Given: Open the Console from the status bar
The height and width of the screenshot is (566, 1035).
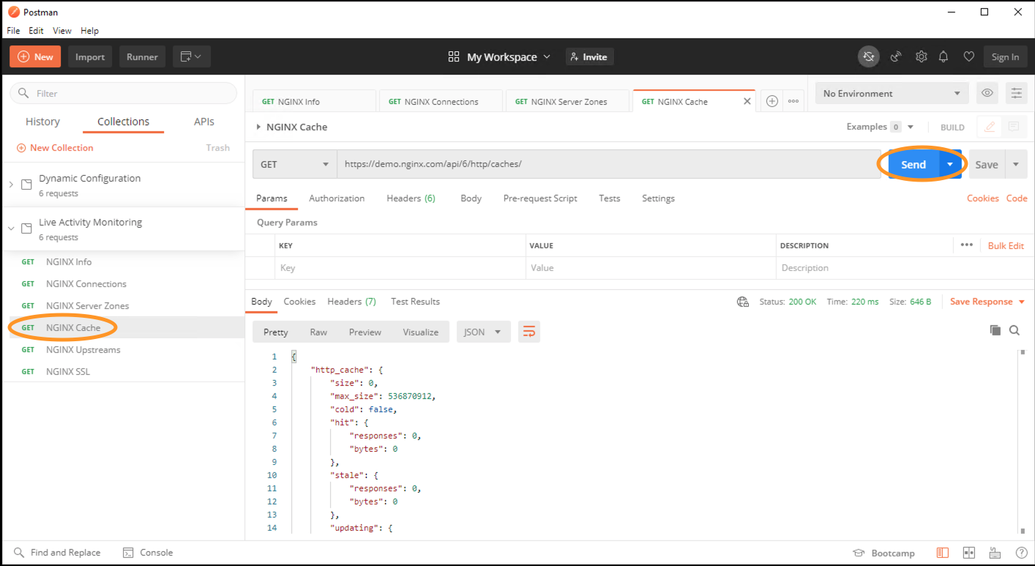Looking at the screenshot, I should pos(148,553).
